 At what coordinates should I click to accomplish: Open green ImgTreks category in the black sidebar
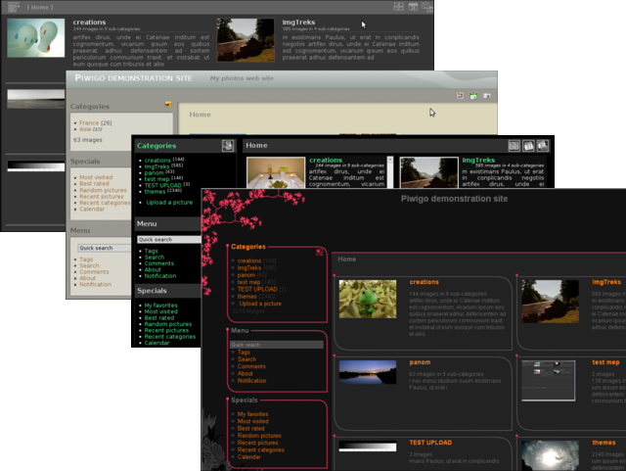pos(156,166)
